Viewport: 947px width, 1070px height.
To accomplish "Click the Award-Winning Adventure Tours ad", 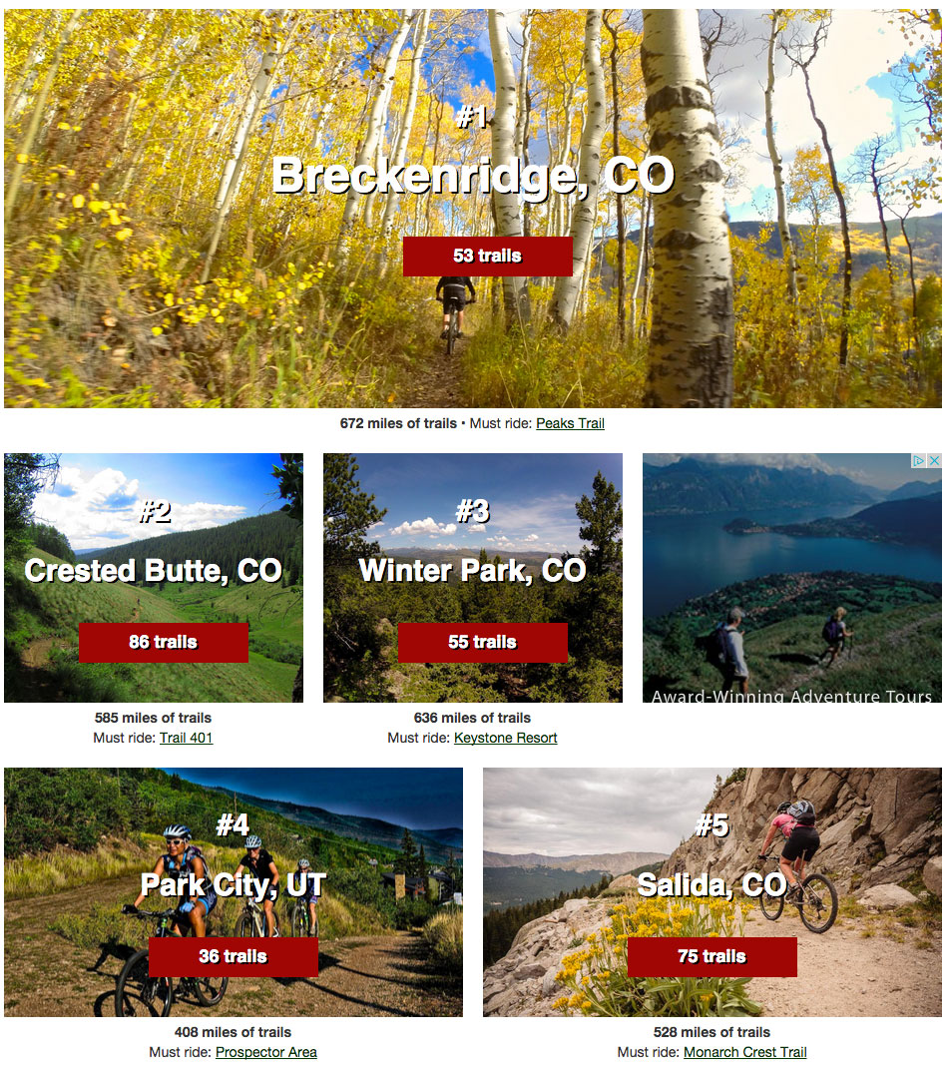I will point(792,578).
